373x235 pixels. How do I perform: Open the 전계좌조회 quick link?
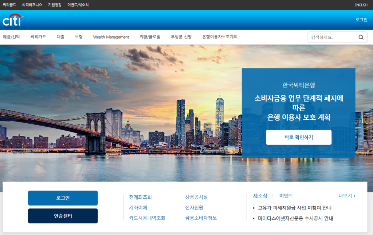pos(140,197)
